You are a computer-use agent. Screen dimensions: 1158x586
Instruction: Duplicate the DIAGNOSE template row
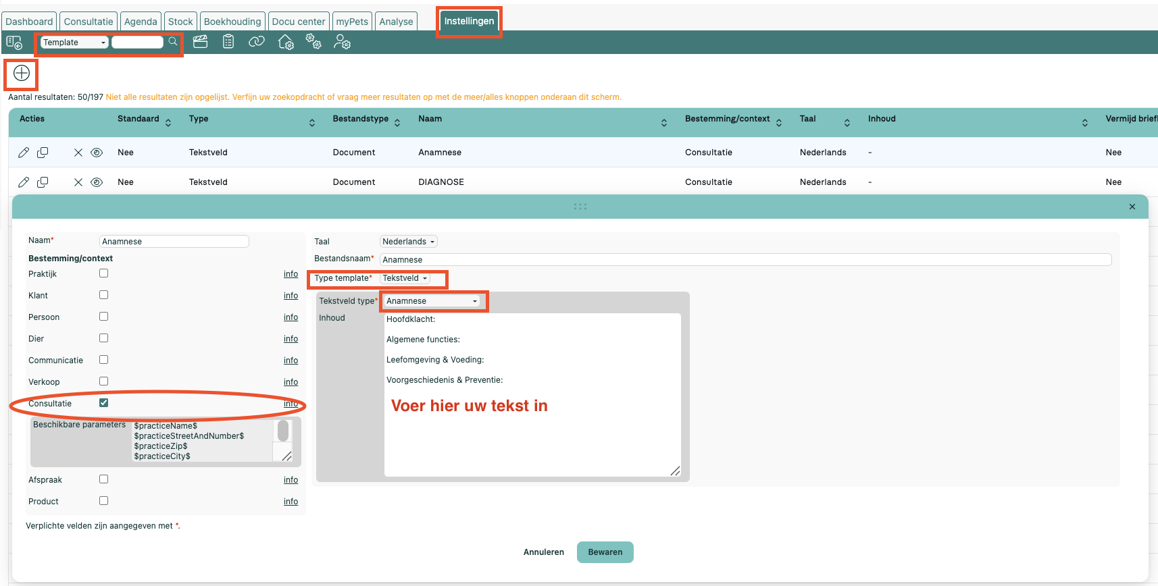click(x=43, y=182)
